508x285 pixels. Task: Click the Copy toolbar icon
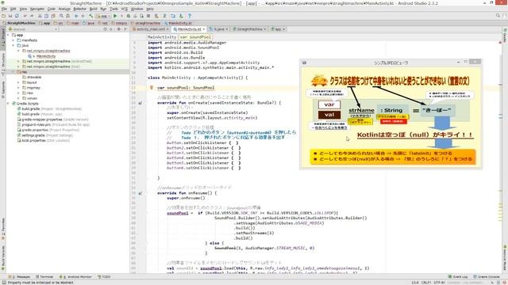coord(46,16)
